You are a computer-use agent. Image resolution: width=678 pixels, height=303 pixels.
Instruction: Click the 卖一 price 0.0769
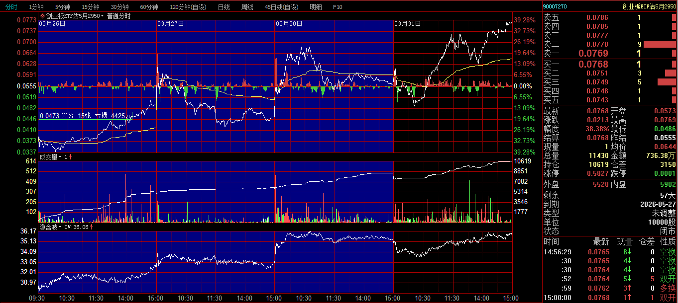[593, 53]
